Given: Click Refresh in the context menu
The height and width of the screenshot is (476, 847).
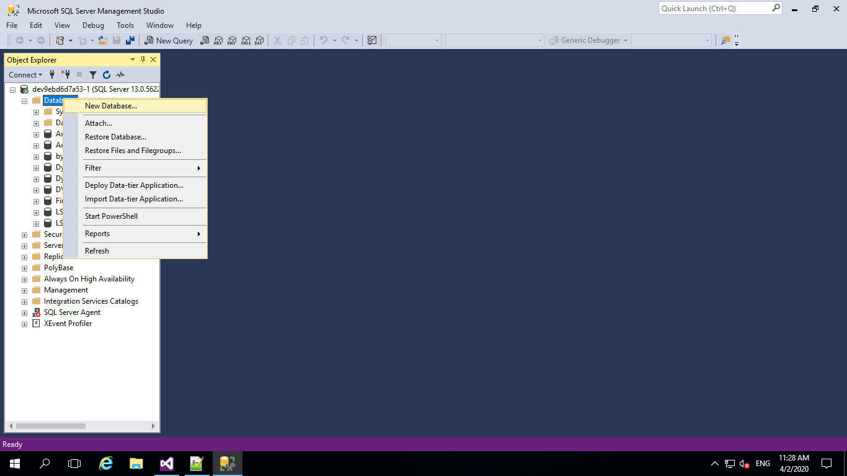Looking at the screenshot, I should pyautogui.click(x=135, y=251).
